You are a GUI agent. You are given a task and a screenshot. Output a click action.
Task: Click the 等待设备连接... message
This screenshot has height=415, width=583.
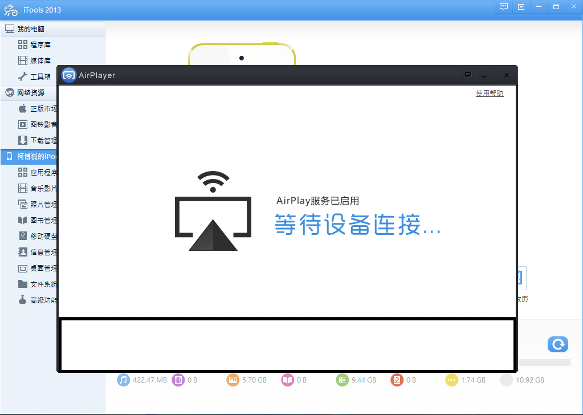click(358, 224)
